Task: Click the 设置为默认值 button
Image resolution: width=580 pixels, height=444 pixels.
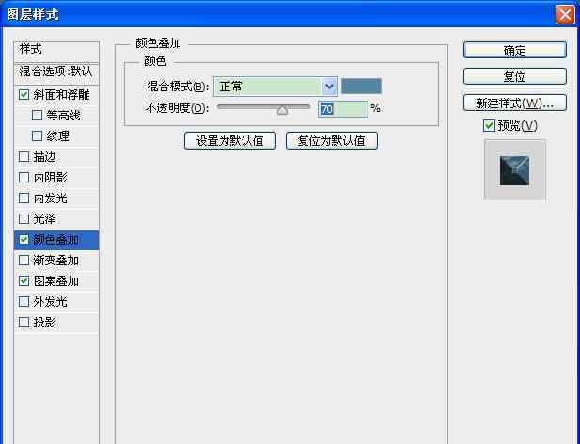Action: point(230,141)
